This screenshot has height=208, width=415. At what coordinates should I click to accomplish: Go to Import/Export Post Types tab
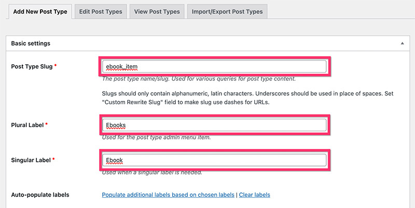227,11
